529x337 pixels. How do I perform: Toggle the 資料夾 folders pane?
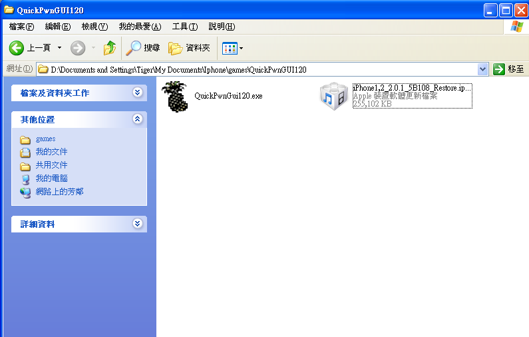tap(189, 48)
